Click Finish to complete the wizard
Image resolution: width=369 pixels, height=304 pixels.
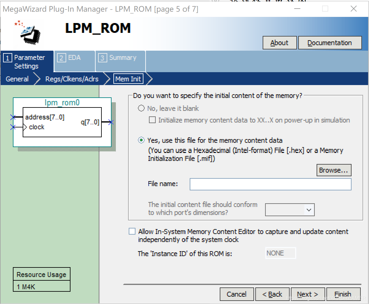pos(343,294)
